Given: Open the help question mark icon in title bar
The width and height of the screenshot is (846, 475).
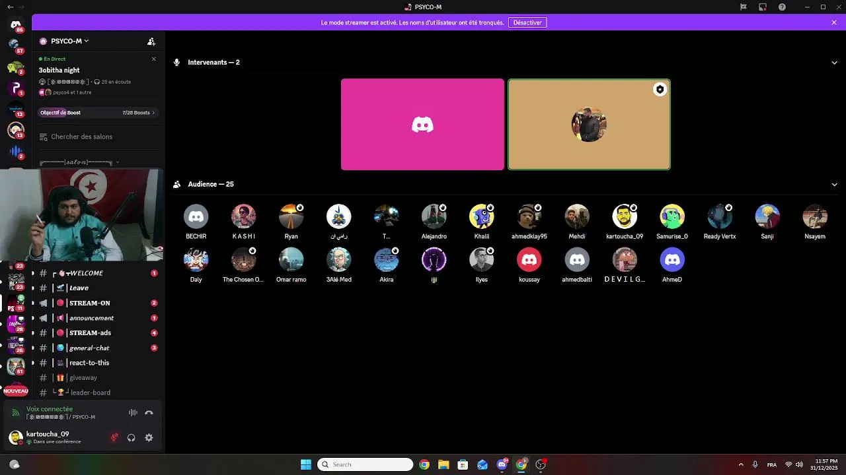Looking at the screenshot, I should (782, 7).
